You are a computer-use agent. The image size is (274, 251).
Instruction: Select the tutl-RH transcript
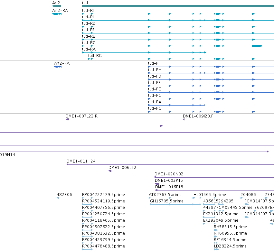point(178,20)
